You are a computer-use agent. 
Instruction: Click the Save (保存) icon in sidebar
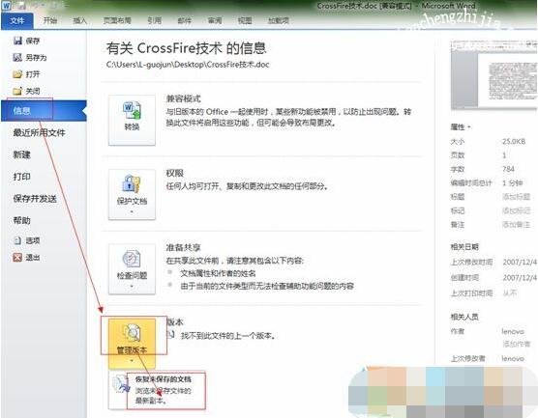pyautogui.click(x=17, y=41)
